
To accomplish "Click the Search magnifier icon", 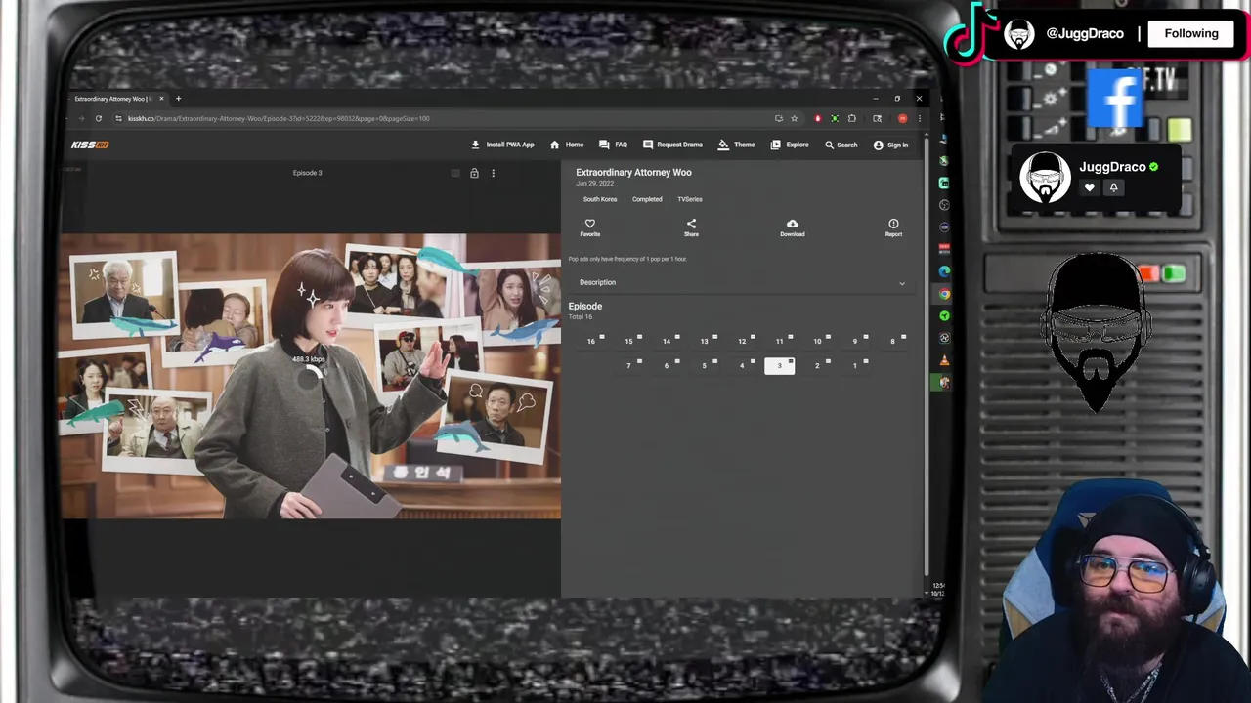I will (829, 145).
